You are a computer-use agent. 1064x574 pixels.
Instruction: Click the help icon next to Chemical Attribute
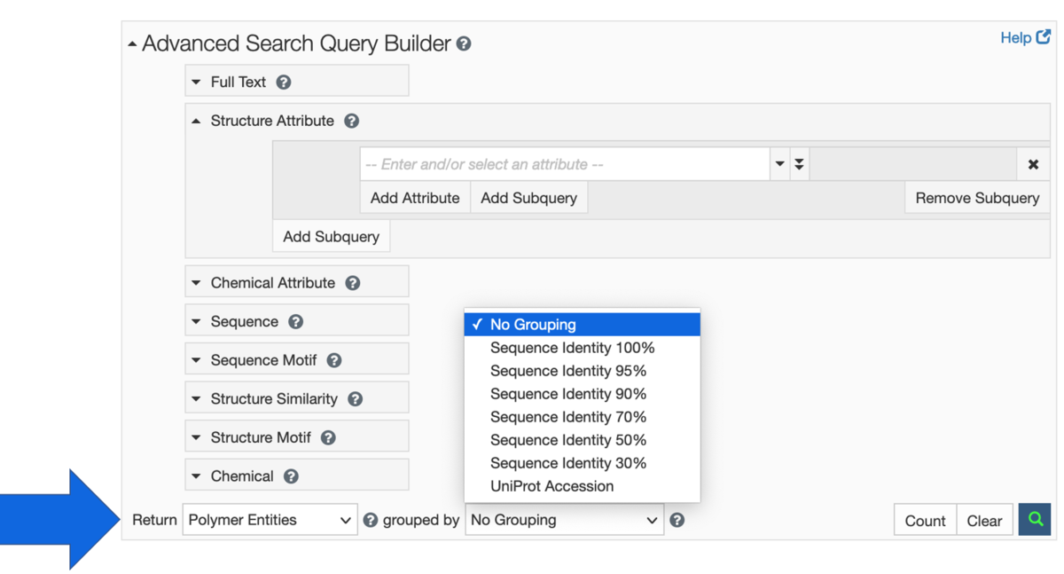pos(353,281)
